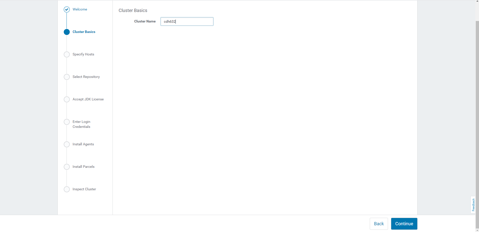Click the scrollbar down arrow

pyautogui.click(x=477, y=230)
